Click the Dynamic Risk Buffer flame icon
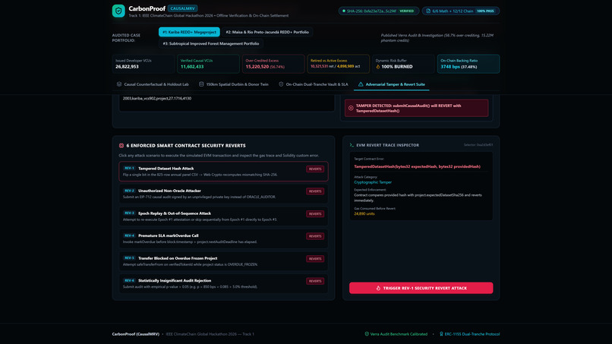This screenshot has width=612, height=344. [x=378, y=67]
